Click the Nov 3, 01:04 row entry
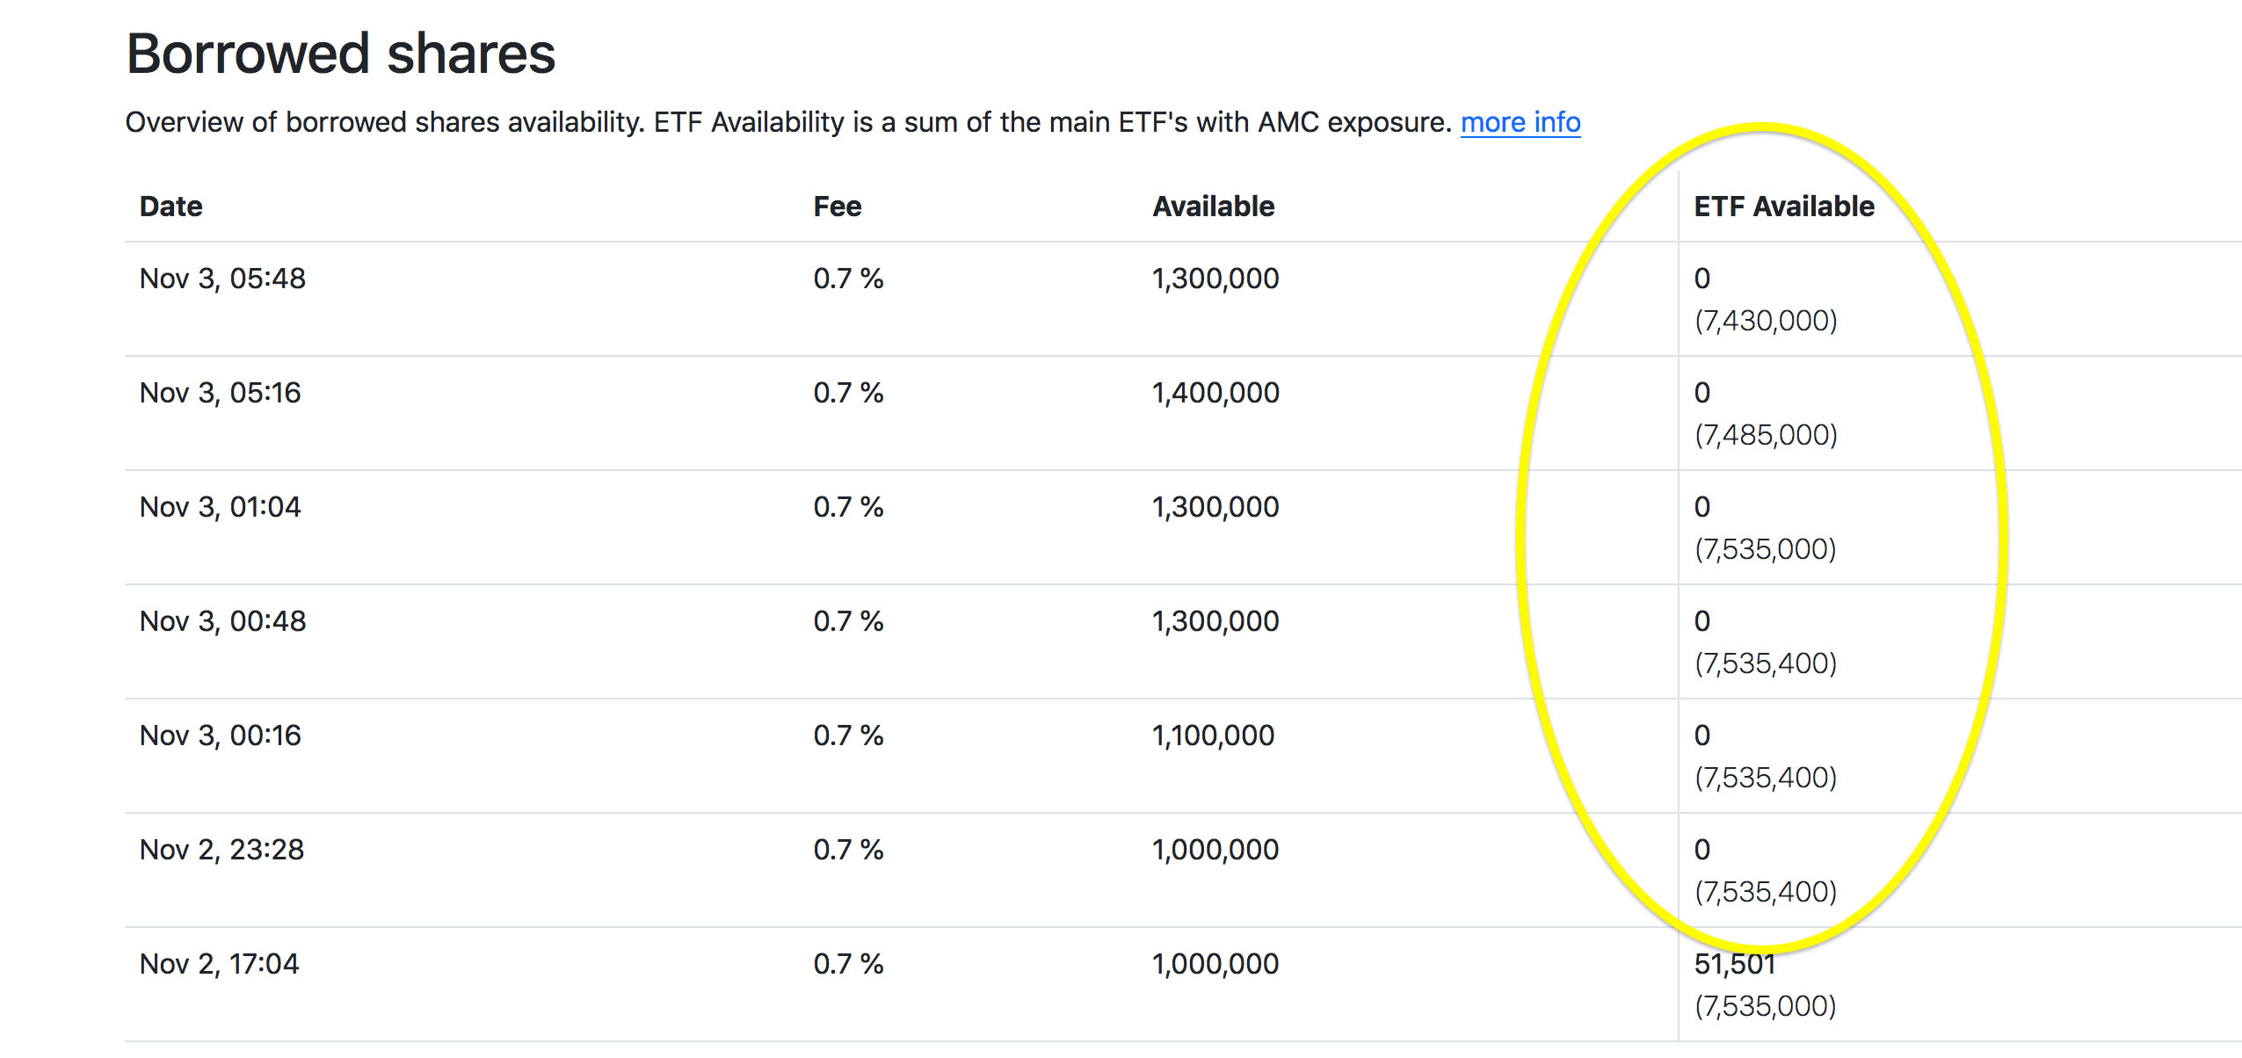The image size is (2242, 1058). pyautogui.click(x=221, y=506)
